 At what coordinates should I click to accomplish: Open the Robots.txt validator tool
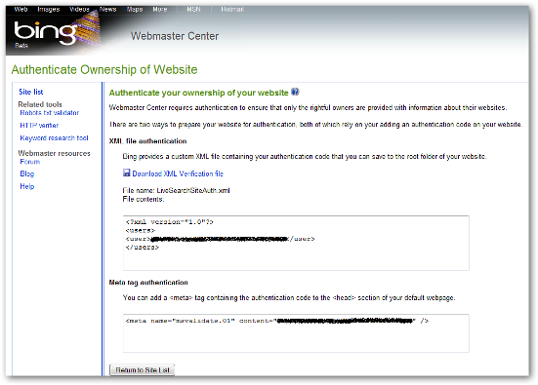(50, 113)
